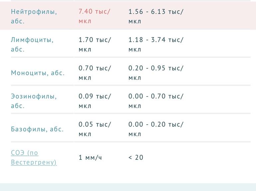Click the 0.05 тыс/мкл basophil value
This screenshot has width=256, height=191.
coord(95,129)
